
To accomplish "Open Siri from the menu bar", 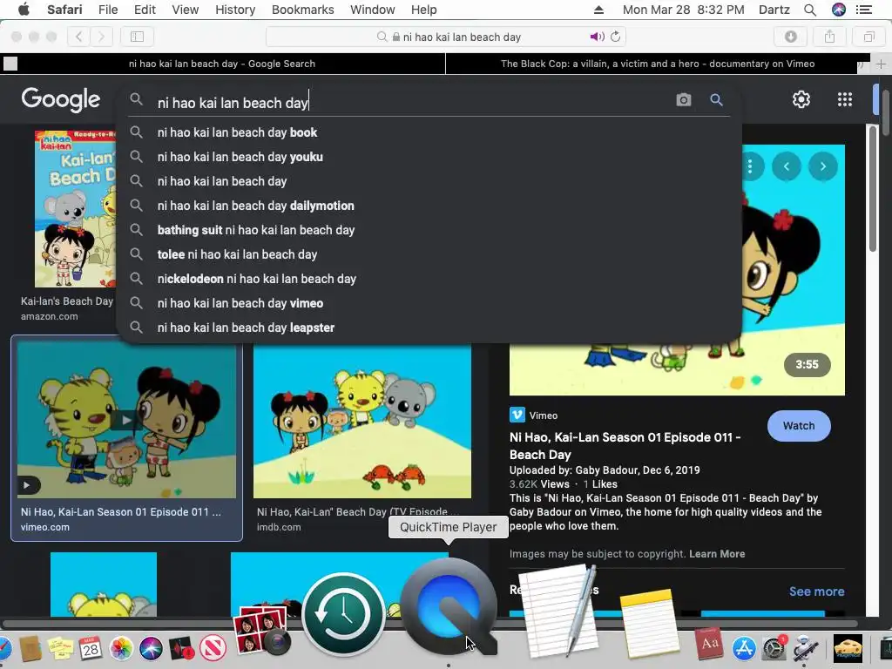I will (839, 10).
